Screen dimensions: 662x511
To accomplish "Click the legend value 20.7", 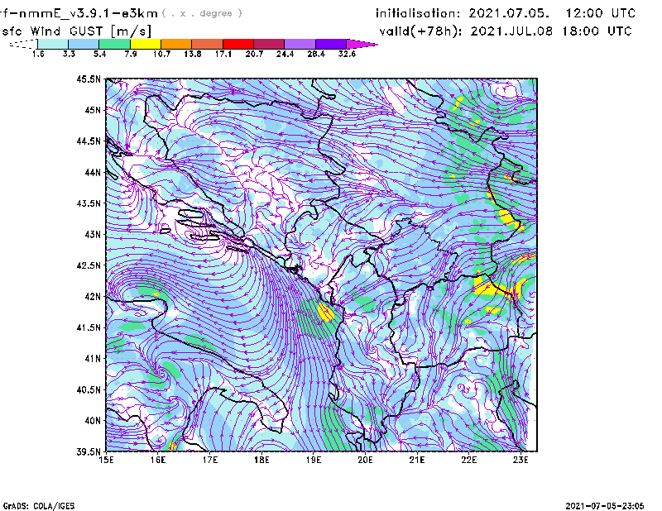I will [x=254, y=54].
